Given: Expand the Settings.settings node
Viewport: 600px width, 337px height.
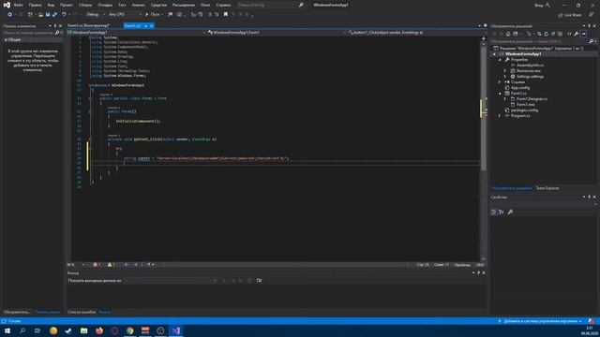Looking at the screenshot, I should point(505,77).
